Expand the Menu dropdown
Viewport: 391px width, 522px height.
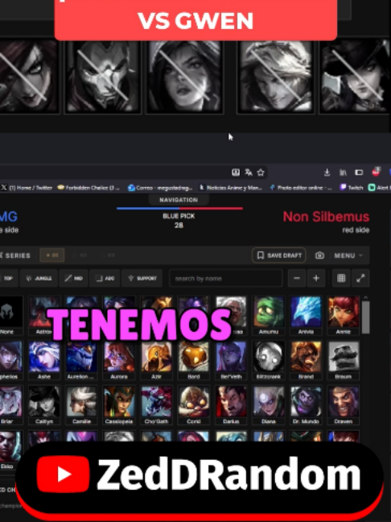click(x=348, y=255)
